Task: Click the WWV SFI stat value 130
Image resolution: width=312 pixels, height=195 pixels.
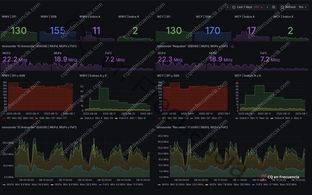Action: [19, 30]
